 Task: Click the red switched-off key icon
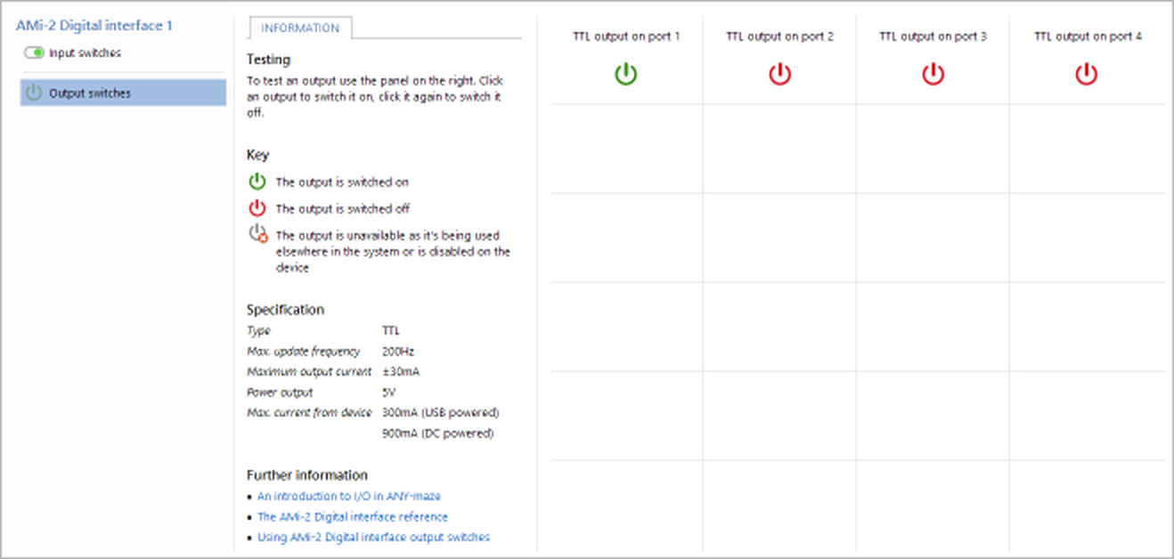coord(257,208)
